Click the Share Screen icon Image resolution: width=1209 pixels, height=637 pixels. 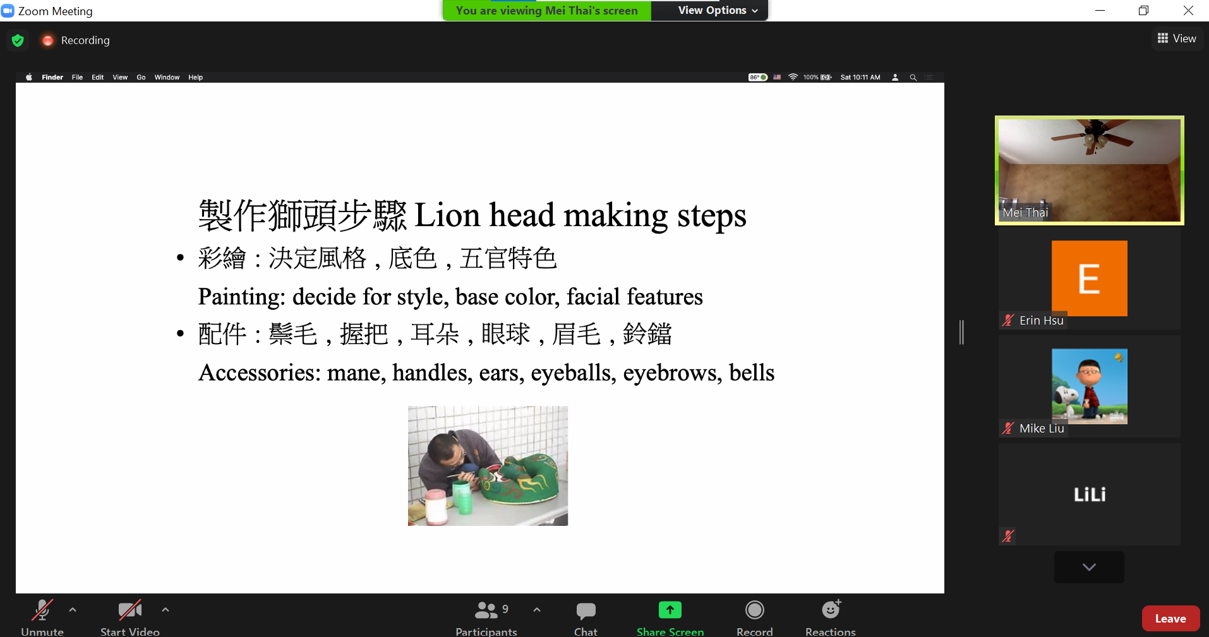click(x=669, y=610)
